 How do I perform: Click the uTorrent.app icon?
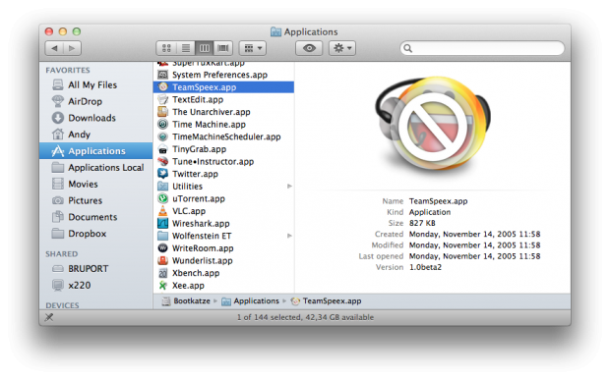click(x=162, y=198)
